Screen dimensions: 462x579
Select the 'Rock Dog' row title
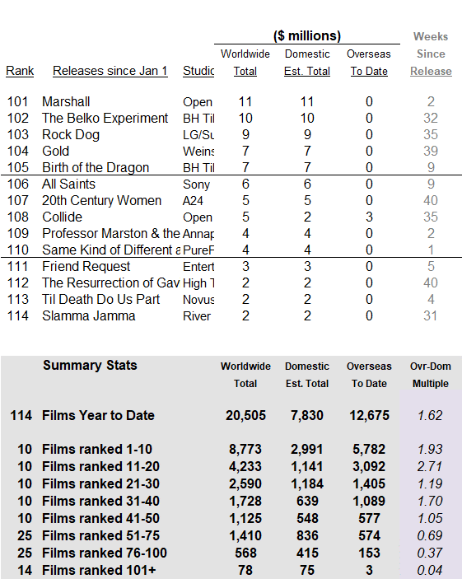(71, 134)
